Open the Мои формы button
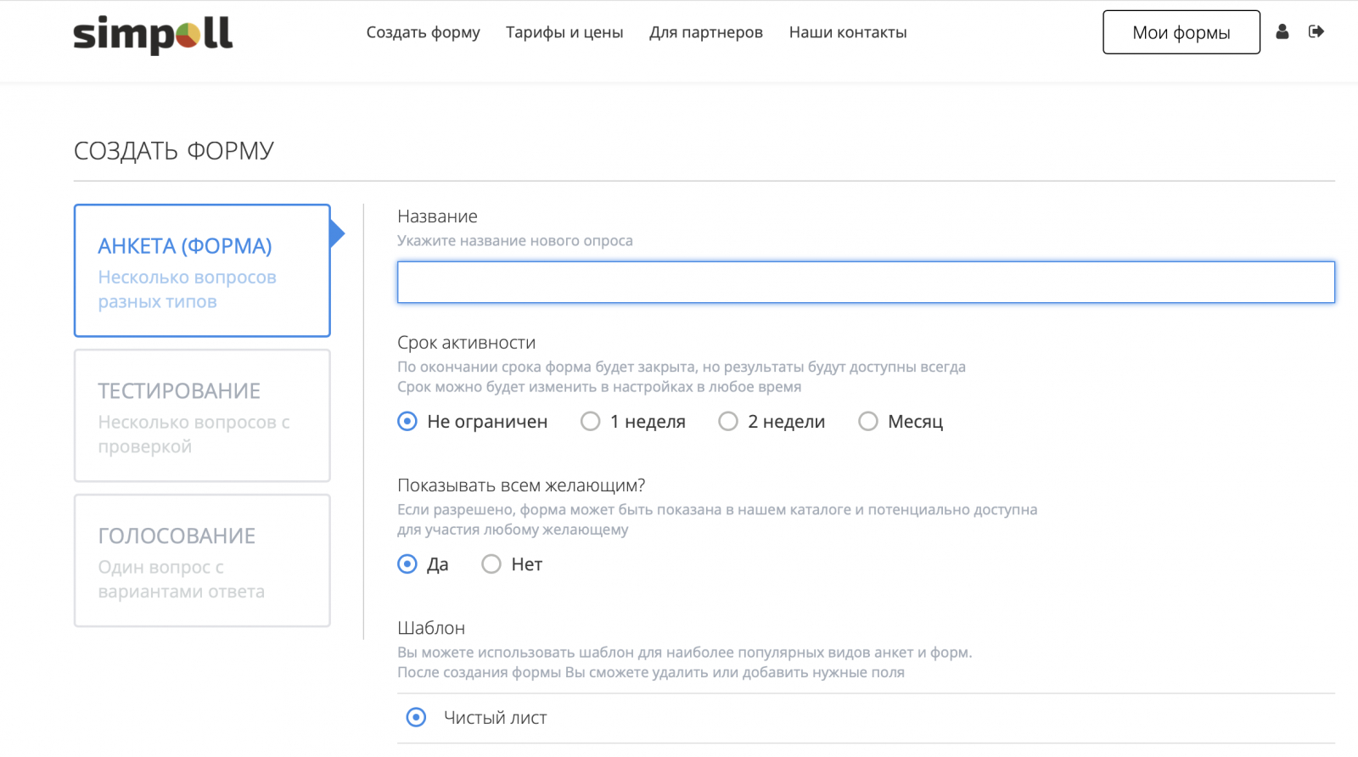Image resolution: width=1358 pixels, height=757 pixels. [1181, 32]
